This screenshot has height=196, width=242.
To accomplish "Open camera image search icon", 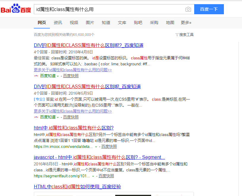I will click(x=188, y=9).
